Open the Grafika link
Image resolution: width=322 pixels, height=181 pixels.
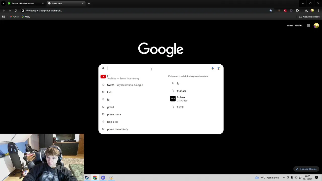tap(299, 25)
